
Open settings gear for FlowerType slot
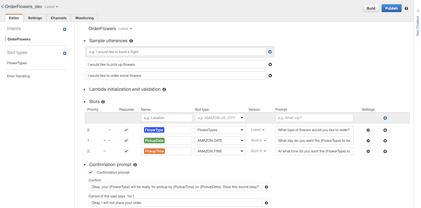point(368,130)
